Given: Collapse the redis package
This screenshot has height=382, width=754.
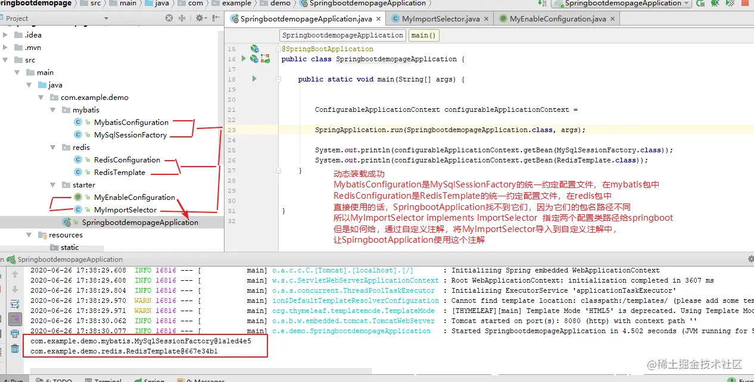Looking at the screenshot, I should (x=53, y=148).
